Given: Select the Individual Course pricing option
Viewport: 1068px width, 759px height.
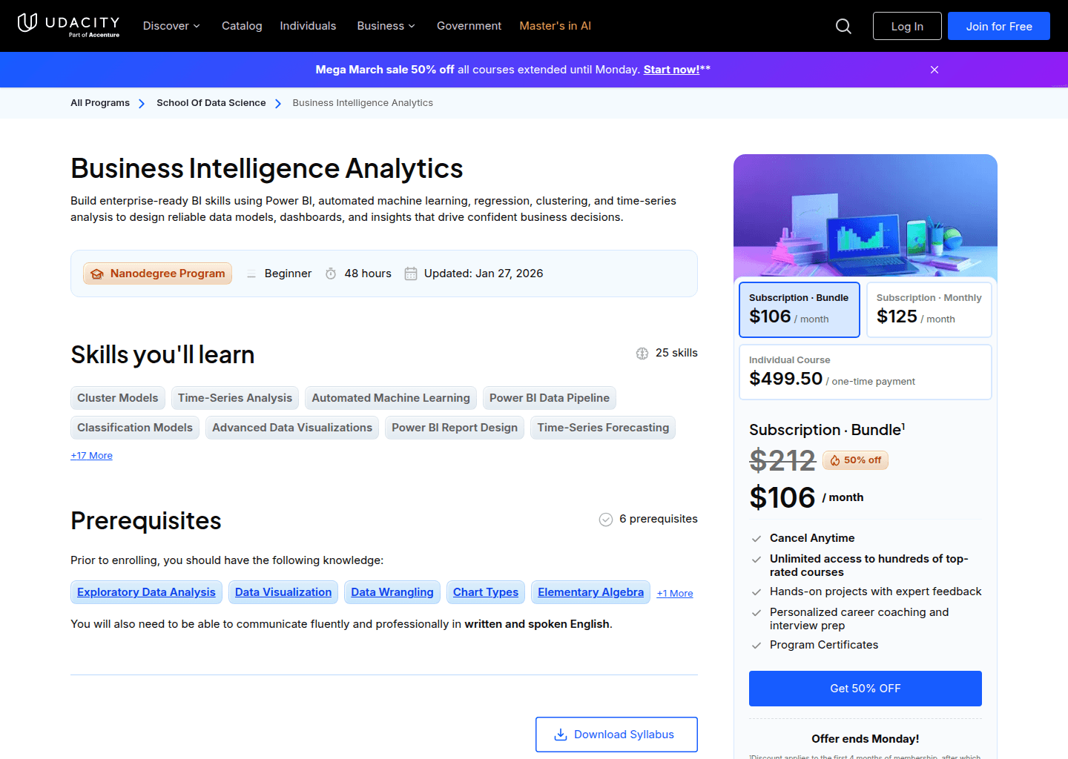Looking at the screenshot, I should tap(865, 371).
